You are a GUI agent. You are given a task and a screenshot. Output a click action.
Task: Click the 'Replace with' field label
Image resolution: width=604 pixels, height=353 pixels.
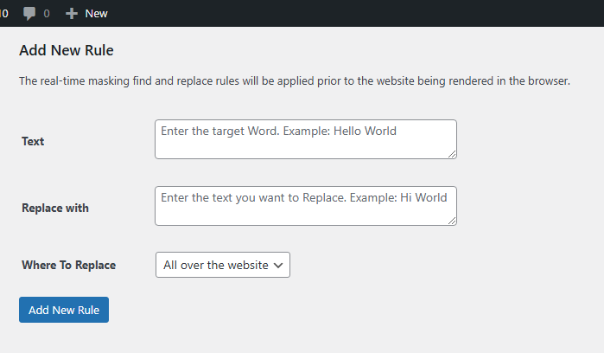pyautogui.click(x=55, y=208)
